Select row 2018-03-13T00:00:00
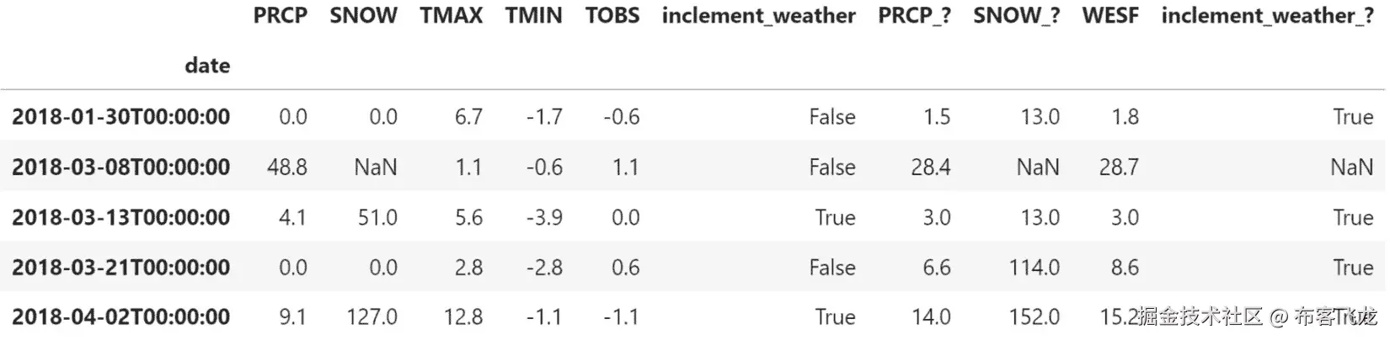This screenshot has height=340, width=1390. pos(120,218)
